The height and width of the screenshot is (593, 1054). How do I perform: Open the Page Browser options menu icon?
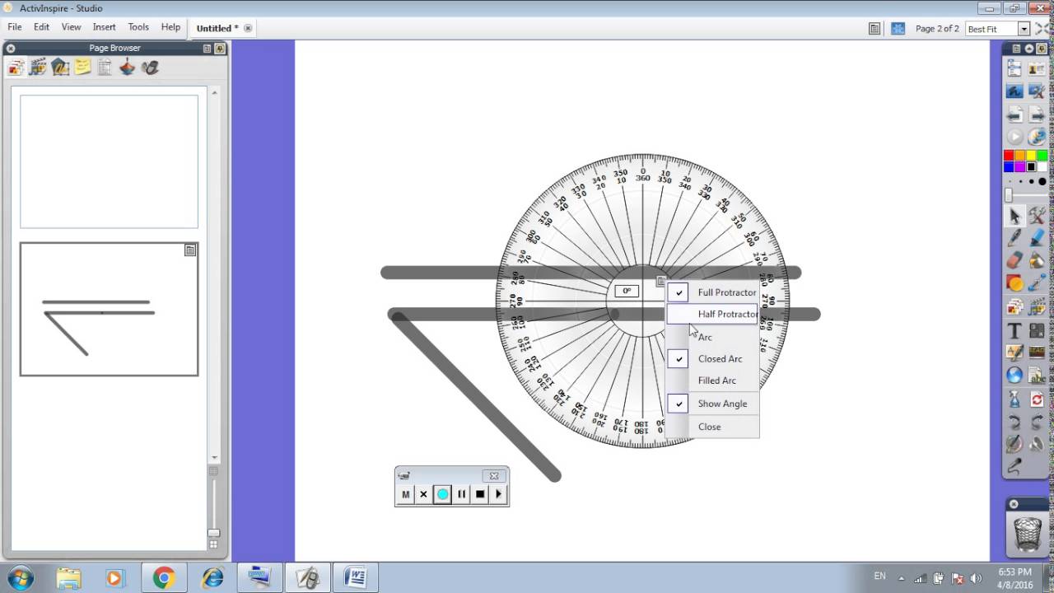pyautogui.click(x=207, y=49)
